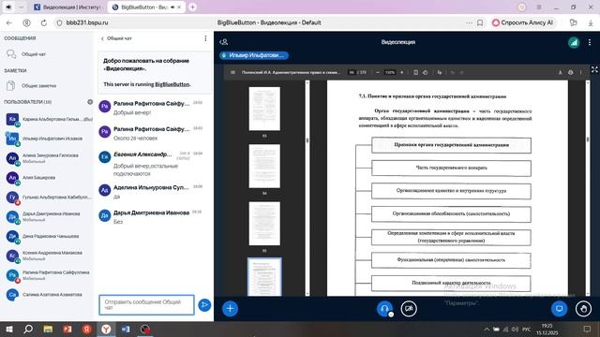Open the users list settings gear
This screenshot has height=337, width=600.
[x=90, y=102]
